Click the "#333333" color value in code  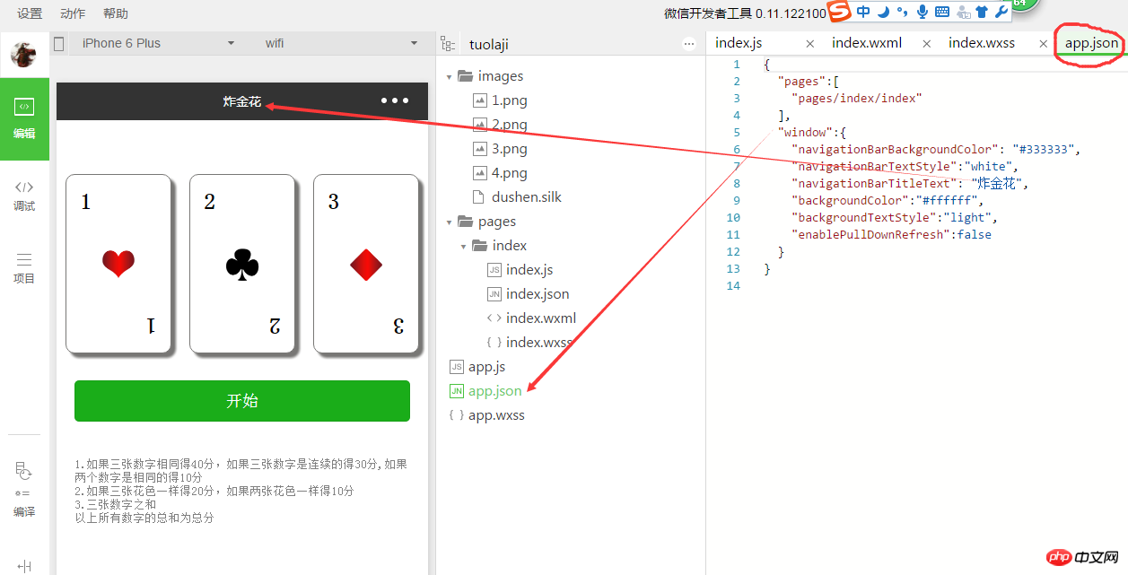tap(1044, 150)
